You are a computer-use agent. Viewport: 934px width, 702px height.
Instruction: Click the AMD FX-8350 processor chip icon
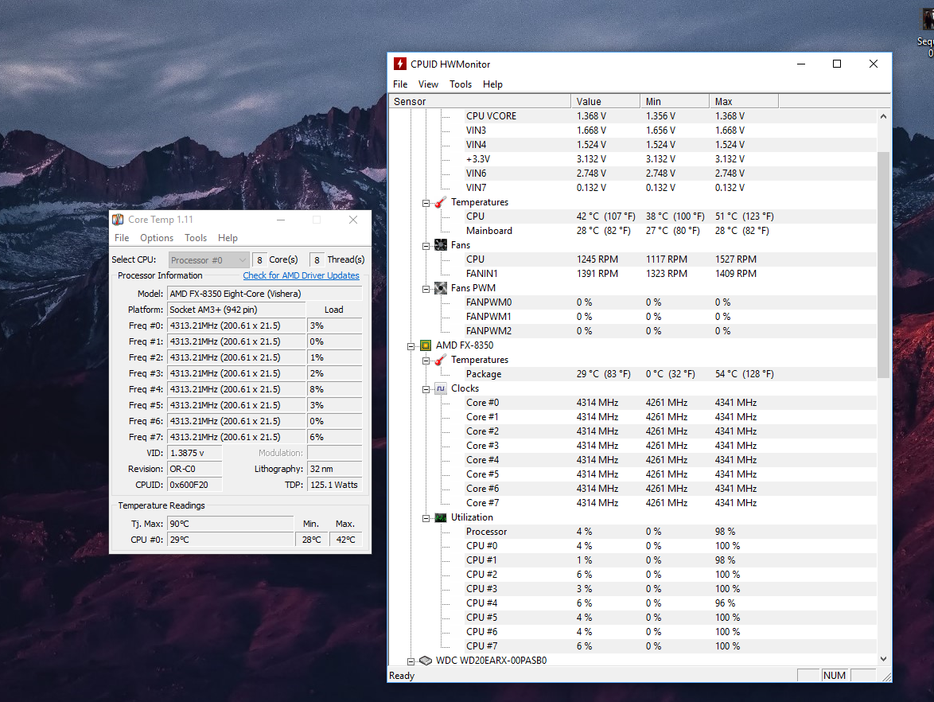(426, 345)
